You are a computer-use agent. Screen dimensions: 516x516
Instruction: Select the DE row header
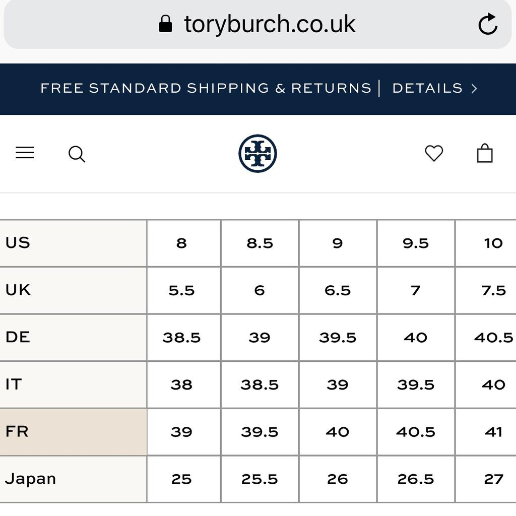73,337
